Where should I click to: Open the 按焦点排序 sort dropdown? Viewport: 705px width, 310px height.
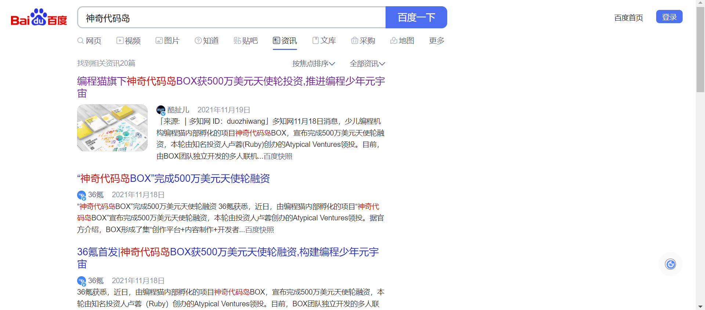(x=314, y=64)
